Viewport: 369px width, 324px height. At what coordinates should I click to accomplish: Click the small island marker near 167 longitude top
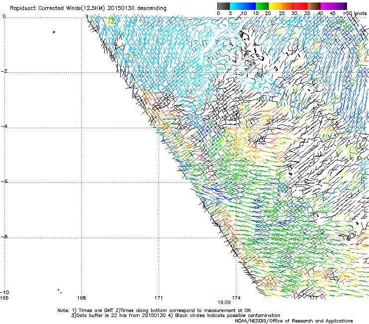(54, 32)
